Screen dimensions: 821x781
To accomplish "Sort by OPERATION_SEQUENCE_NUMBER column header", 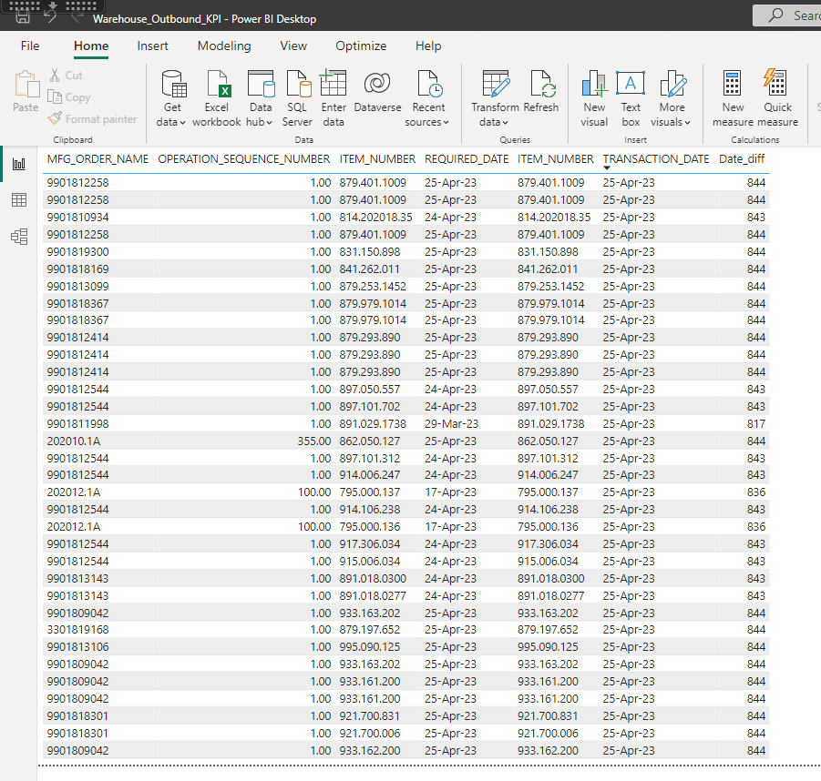I will [x=244, y=159].
